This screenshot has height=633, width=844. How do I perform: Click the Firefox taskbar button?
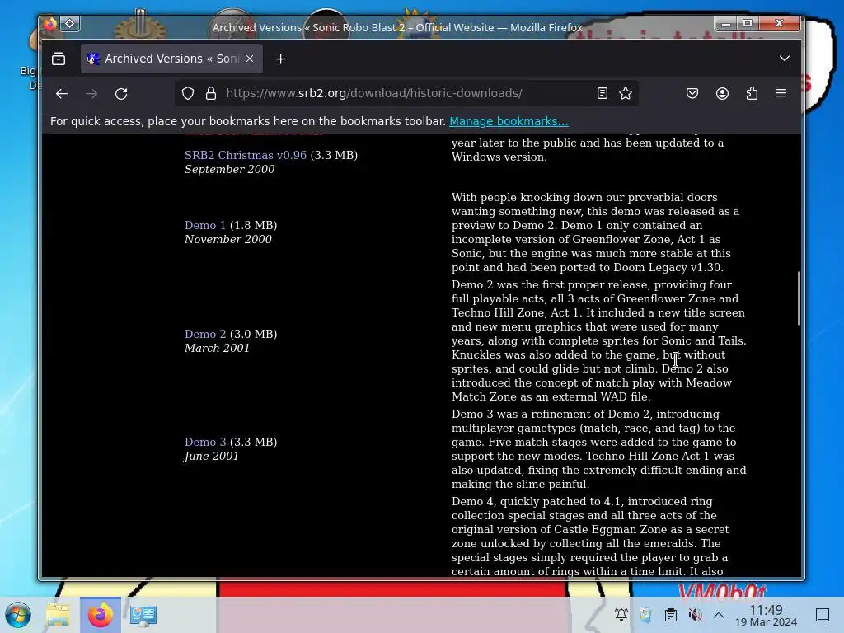click(101, 615)
